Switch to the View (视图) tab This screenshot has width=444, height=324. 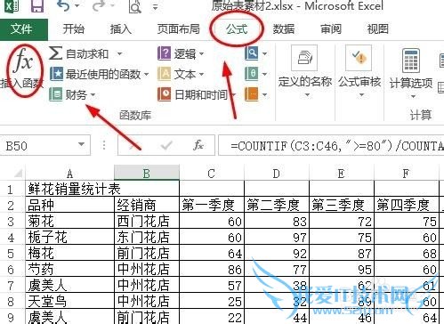377,29
